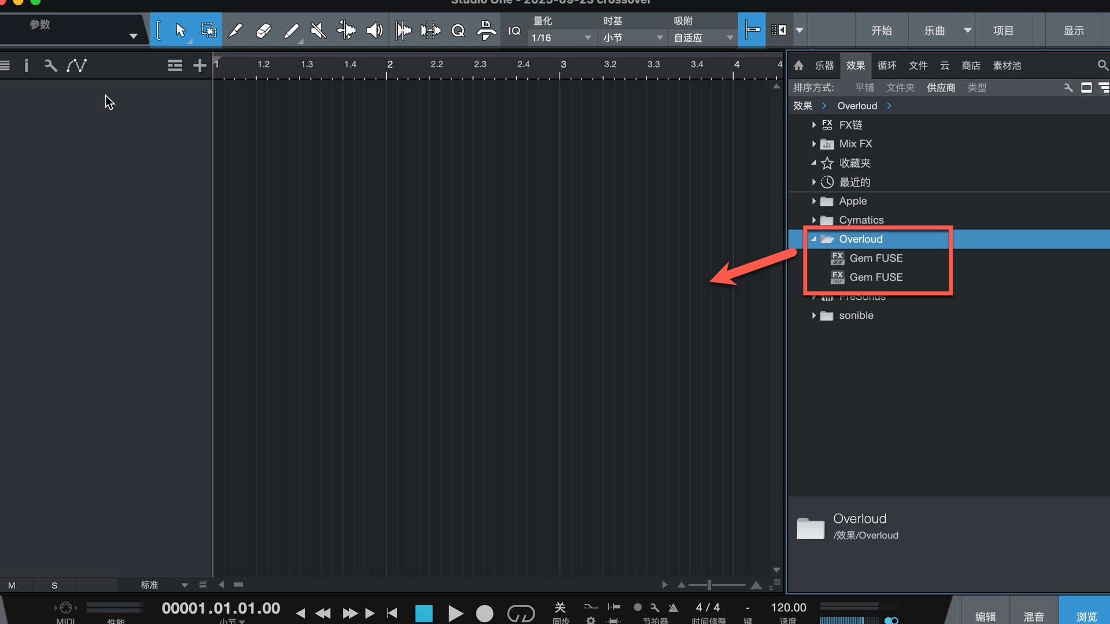The image size is (1110, 624).
Task: Switch to the 效果 Effects tab
Action: pyautogui.click(x=856, y=65)
